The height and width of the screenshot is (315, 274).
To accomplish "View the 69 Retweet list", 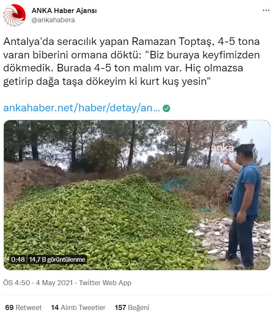I will coord(23,307).
